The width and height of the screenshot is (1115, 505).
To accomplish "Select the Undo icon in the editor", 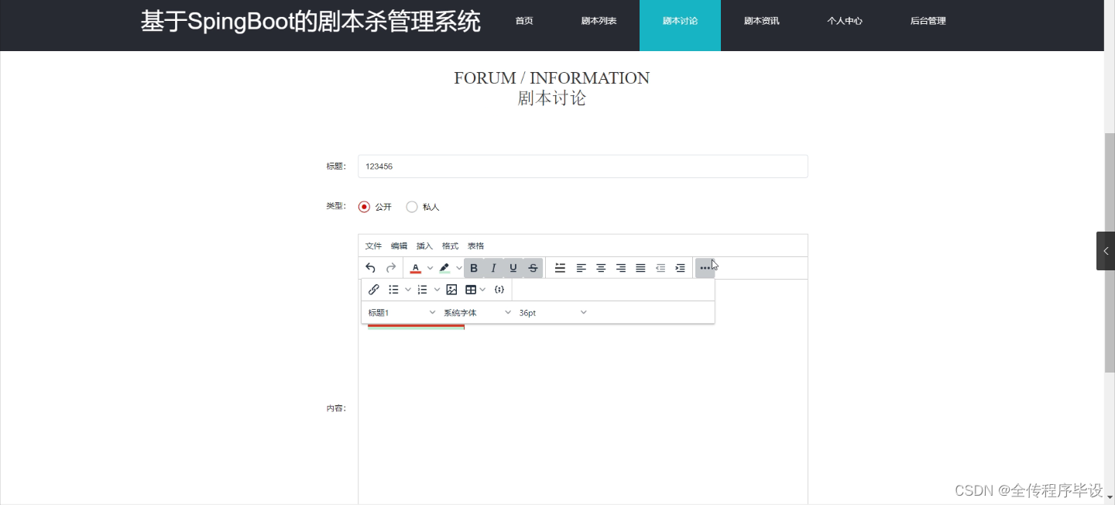I will pos(370,268).
